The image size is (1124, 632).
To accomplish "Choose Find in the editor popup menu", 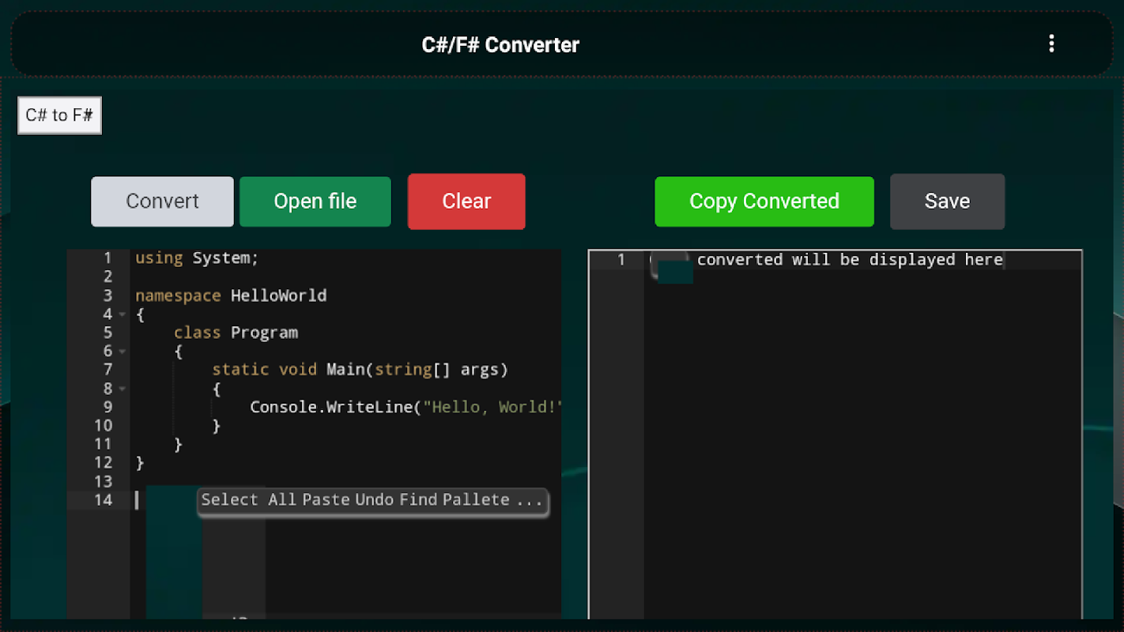I will 418,499.
